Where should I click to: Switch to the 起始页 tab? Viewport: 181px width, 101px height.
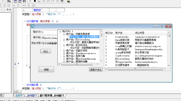point(19,96)
